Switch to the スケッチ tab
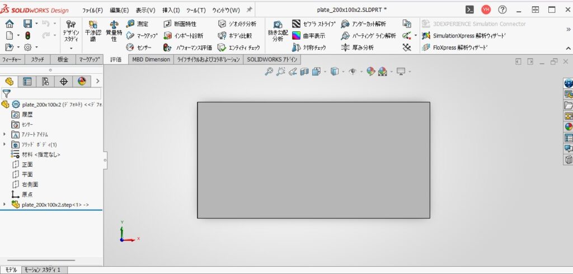The image size is (573, 274). 37,59
